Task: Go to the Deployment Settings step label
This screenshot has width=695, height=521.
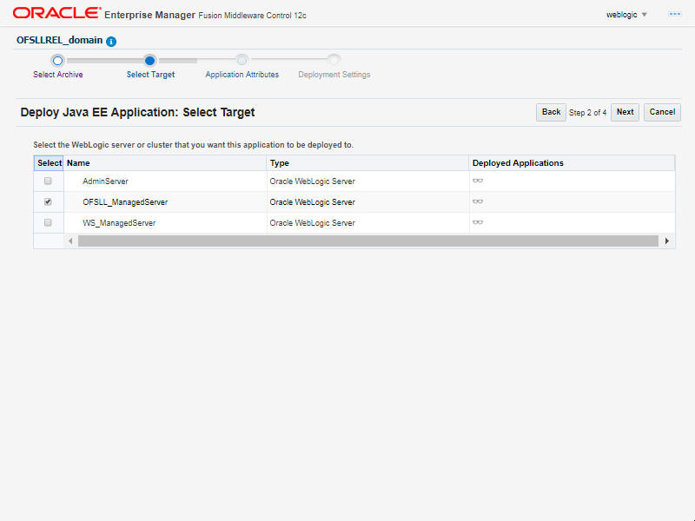Action: click(334, 75)
